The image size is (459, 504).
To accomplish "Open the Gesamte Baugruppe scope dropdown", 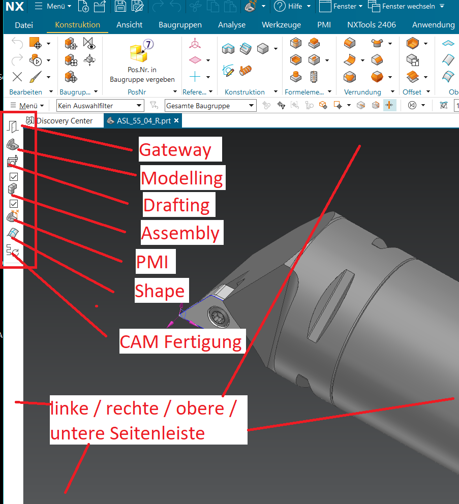I will point(210,106).
